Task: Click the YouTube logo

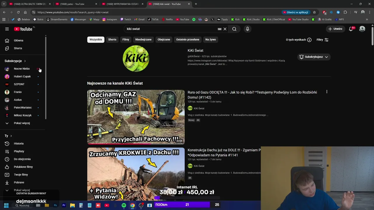Action: [x=23, y=29]
